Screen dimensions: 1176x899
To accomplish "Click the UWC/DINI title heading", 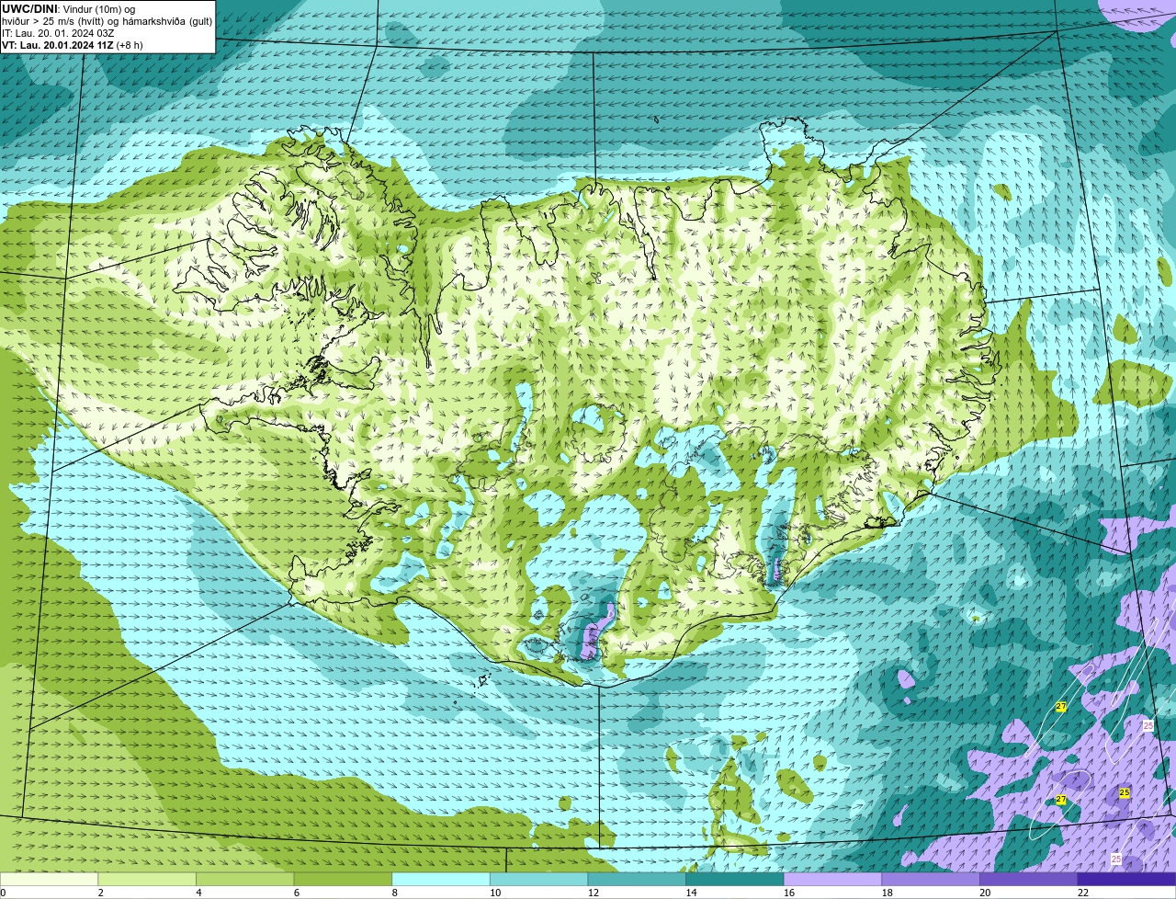I will click(30, 8).
